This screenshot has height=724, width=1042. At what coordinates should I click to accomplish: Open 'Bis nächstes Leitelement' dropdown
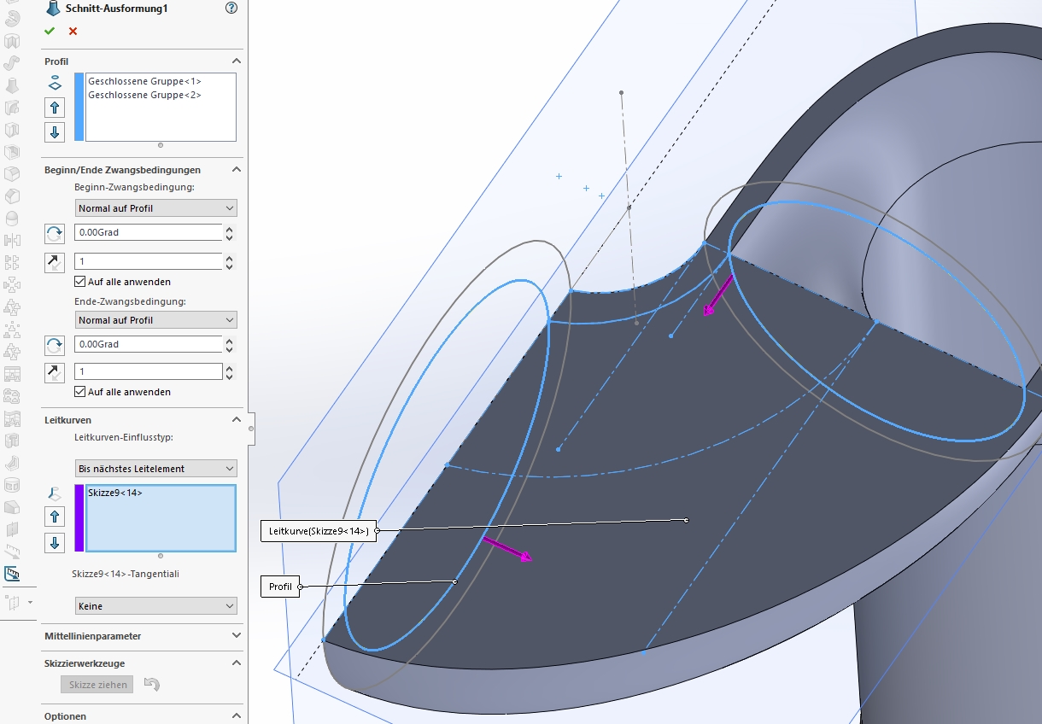pyautogui.click(x=155, y=469)
